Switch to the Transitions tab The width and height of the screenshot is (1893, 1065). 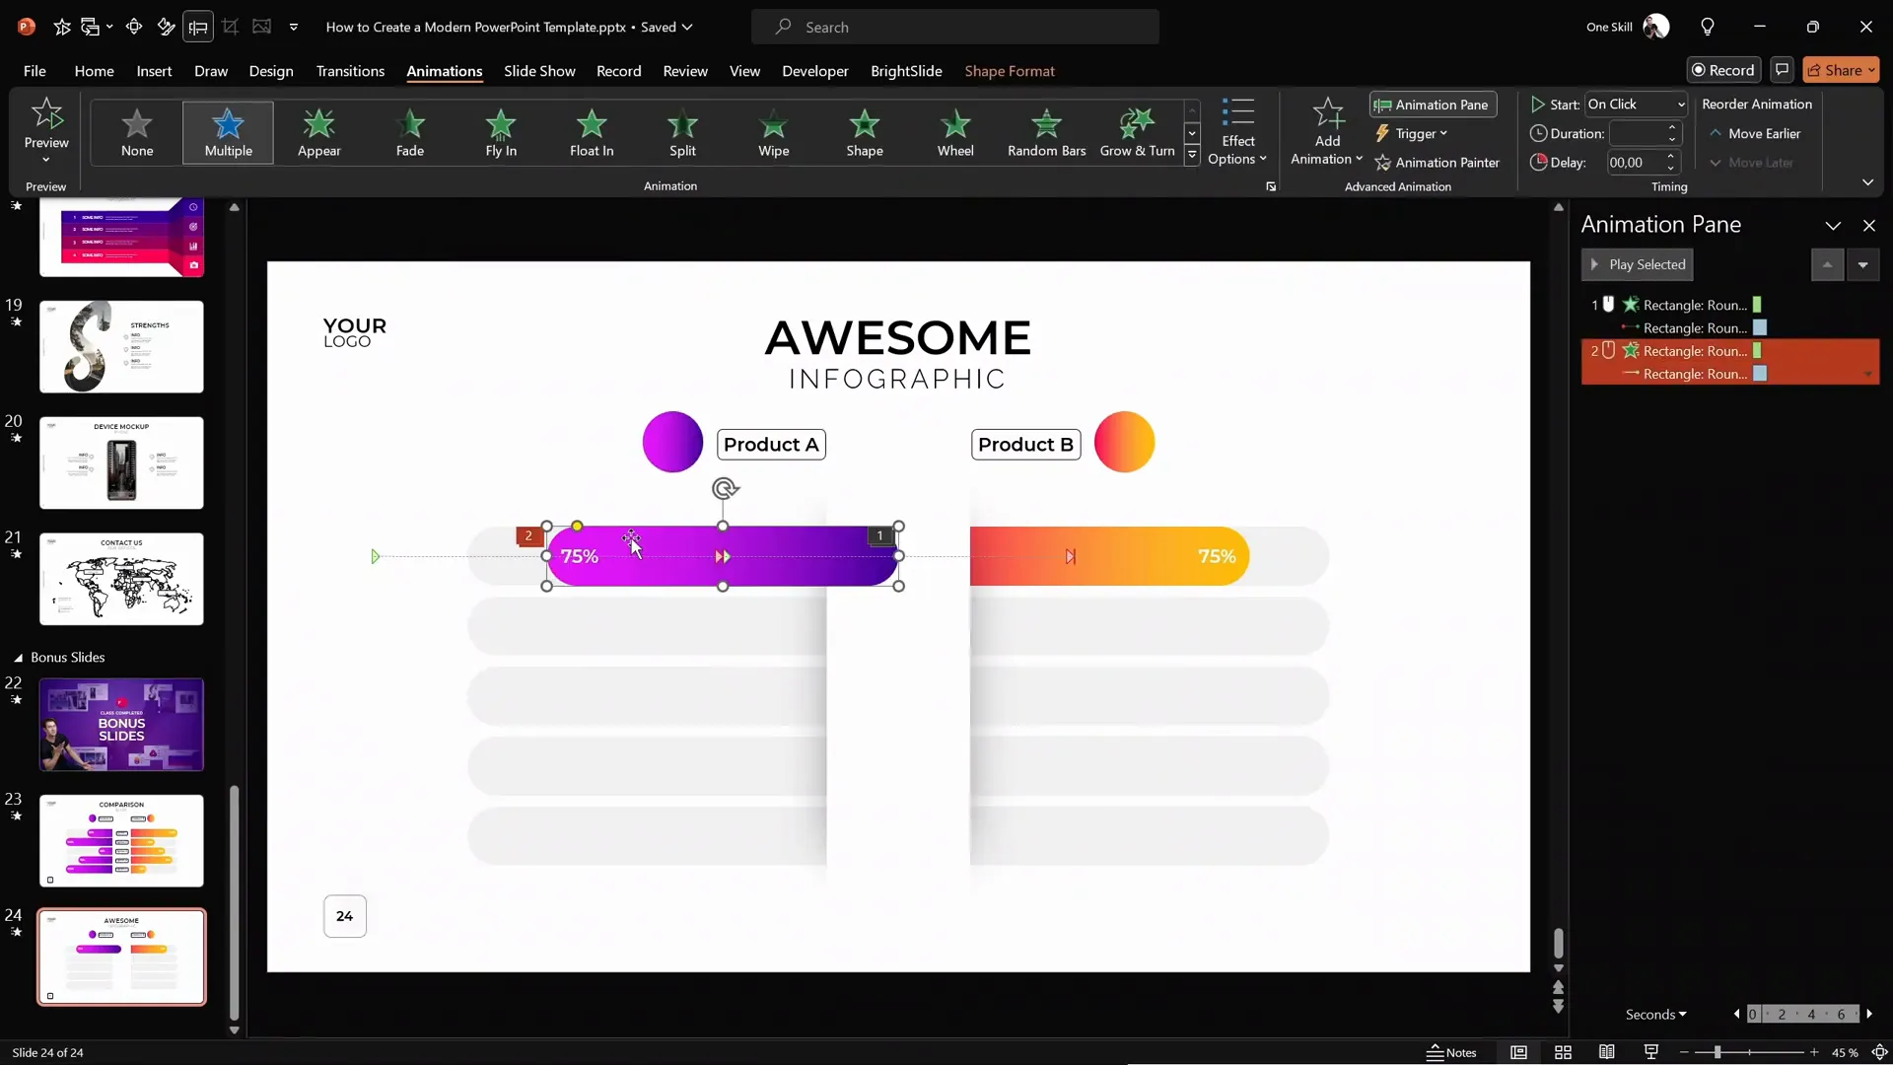click(x=350, y=71)
